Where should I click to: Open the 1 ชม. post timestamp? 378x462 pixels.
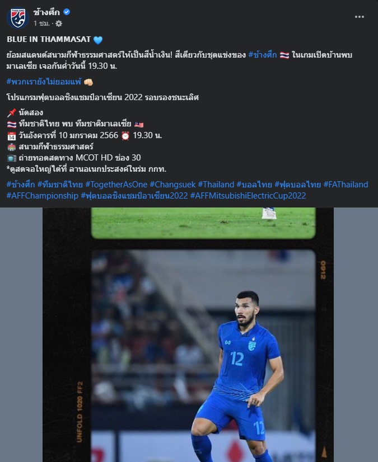[41, 23]
